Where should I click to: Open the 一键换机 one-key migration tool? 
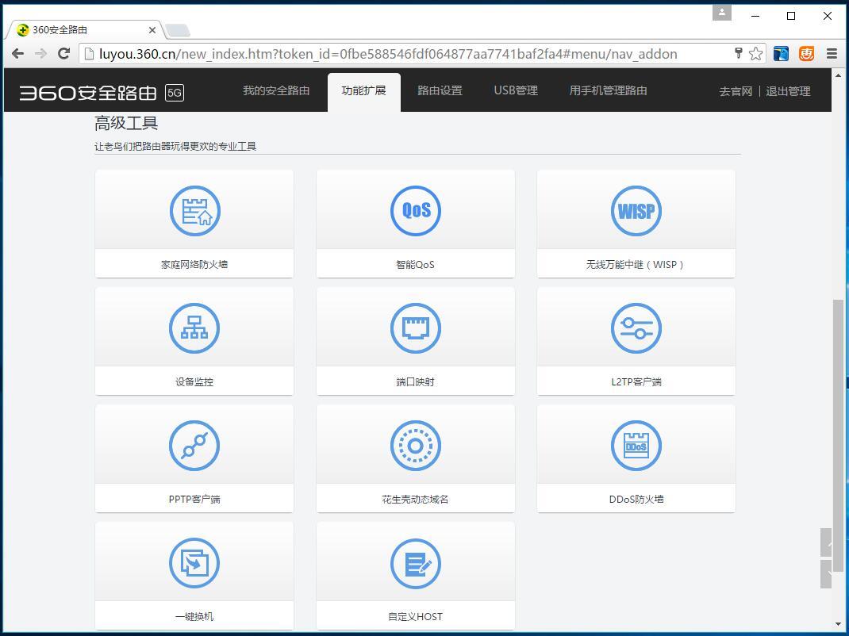[x=194, y=574]
